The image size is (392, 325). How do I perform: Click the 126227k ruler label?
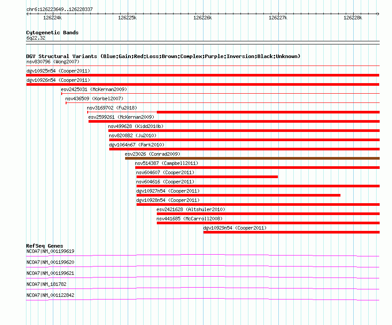coord(278,18)
